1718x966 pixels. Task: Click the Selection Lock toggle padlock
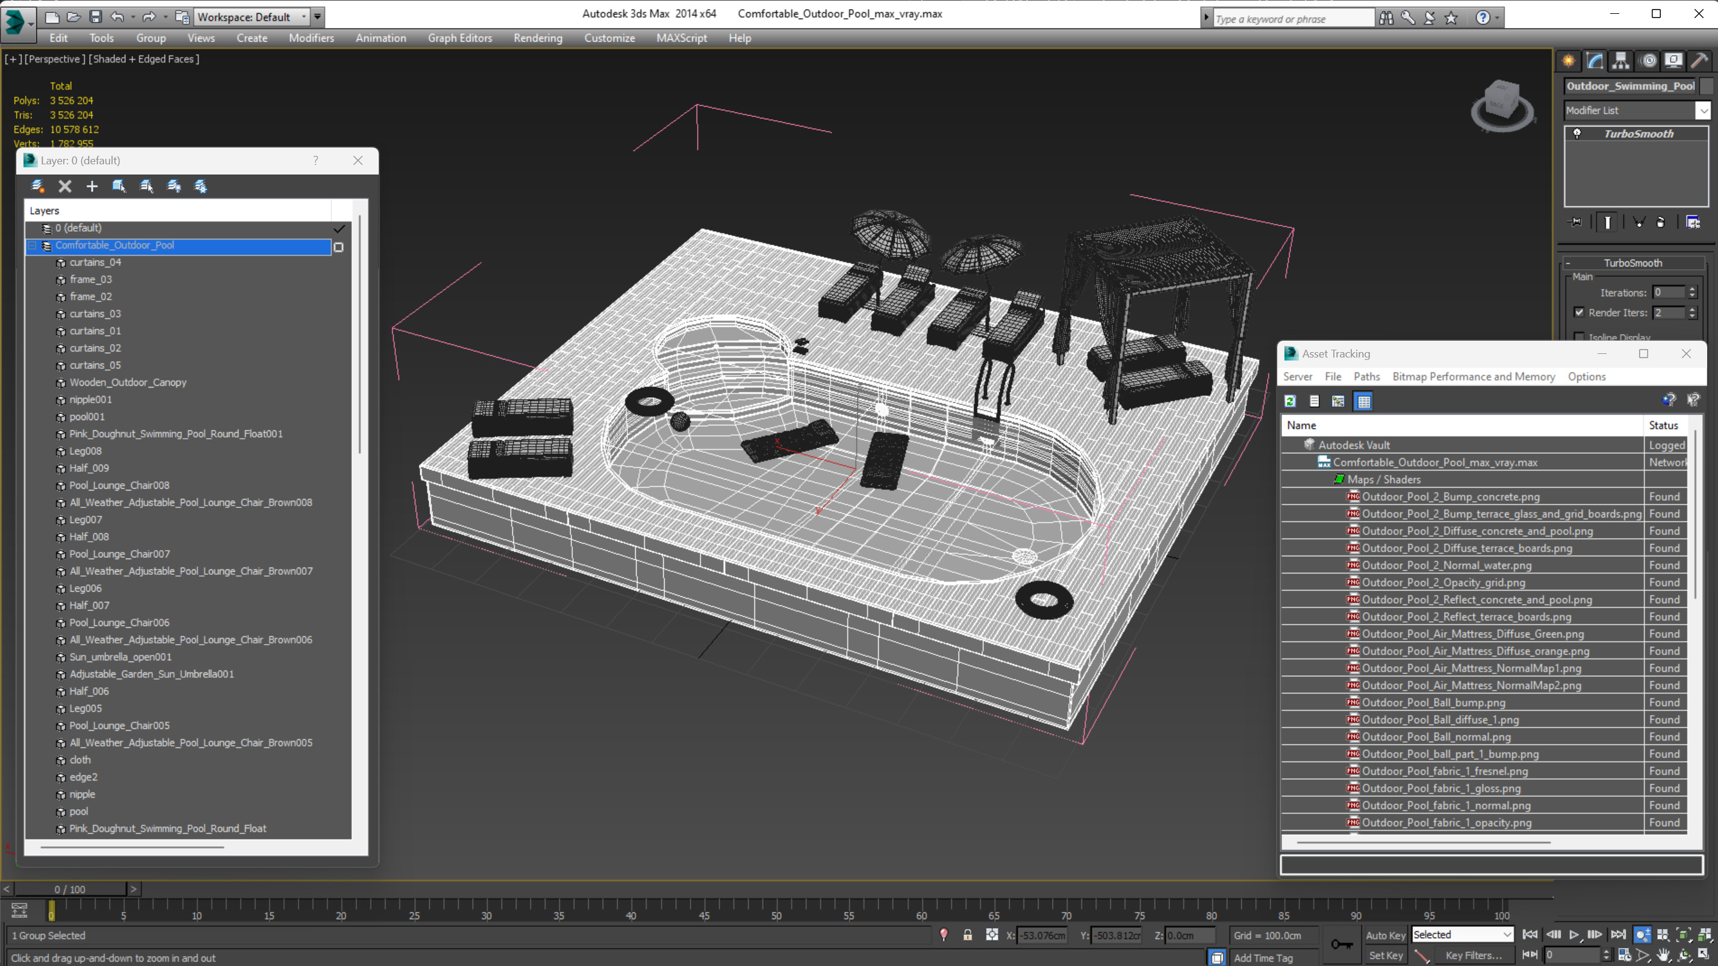coord(968,935)
